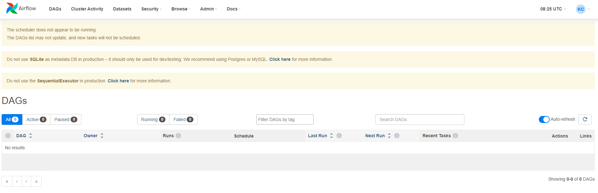The height and width of the screenshot is (193, 598).
Task: Click the info icon beside the DAG column header
Action: coord(8,136)
